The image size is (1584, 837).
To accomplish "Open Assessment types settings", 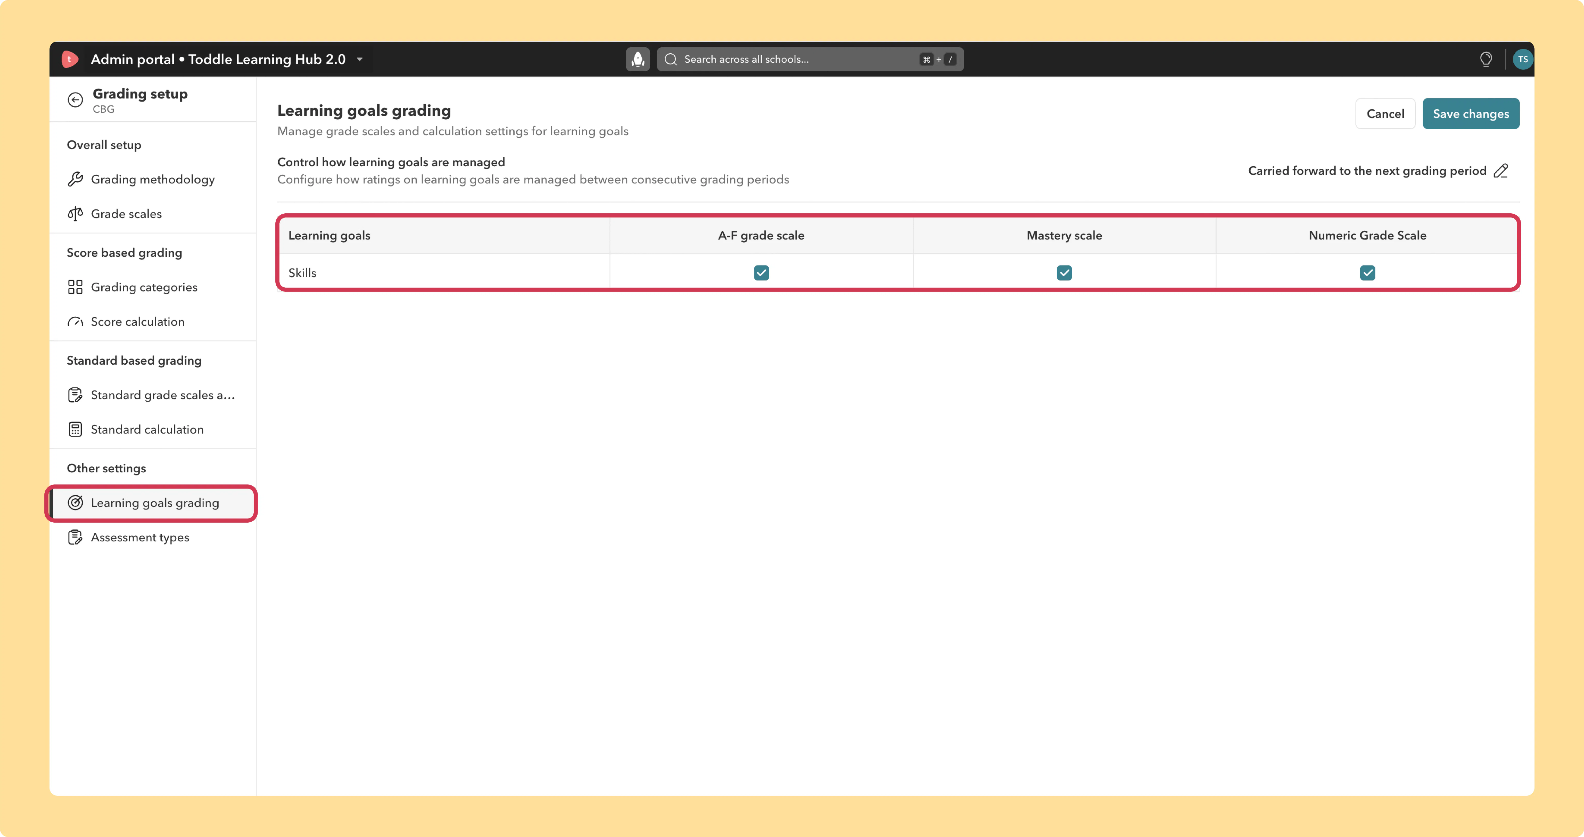I will point(153,537).
